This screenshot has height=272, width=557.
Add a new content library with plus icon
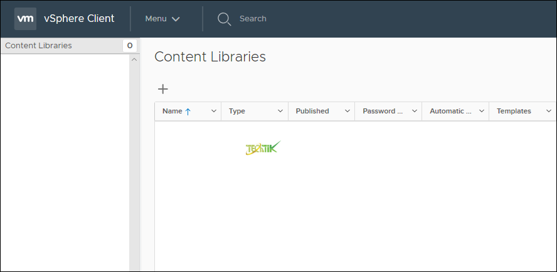162,89
